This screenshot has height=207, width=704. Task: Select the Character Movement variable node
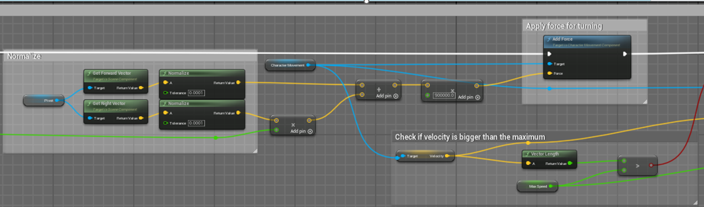tap(290, 65)
